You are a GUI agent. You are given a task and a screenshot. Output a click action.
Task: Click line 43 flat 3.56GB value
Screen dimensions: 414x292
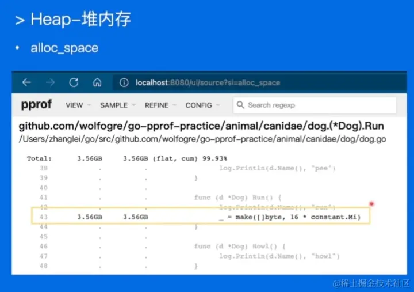[x=90, y=217]
